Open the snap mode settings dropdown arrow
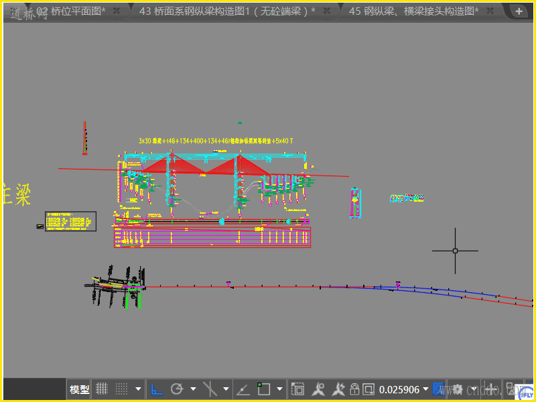Image resolution: width=536 pixels, height=402 pixels. pos(138,389)
